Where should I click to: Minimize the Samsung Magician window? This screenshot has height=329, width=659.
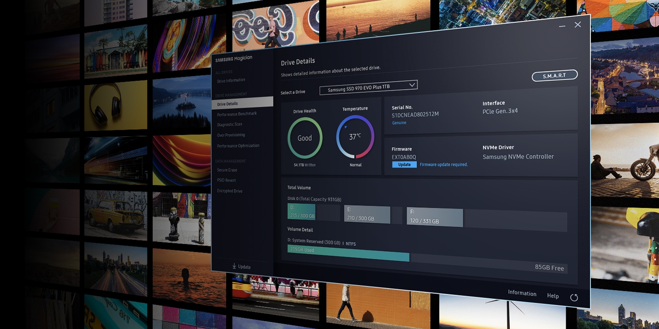(562, 27)
